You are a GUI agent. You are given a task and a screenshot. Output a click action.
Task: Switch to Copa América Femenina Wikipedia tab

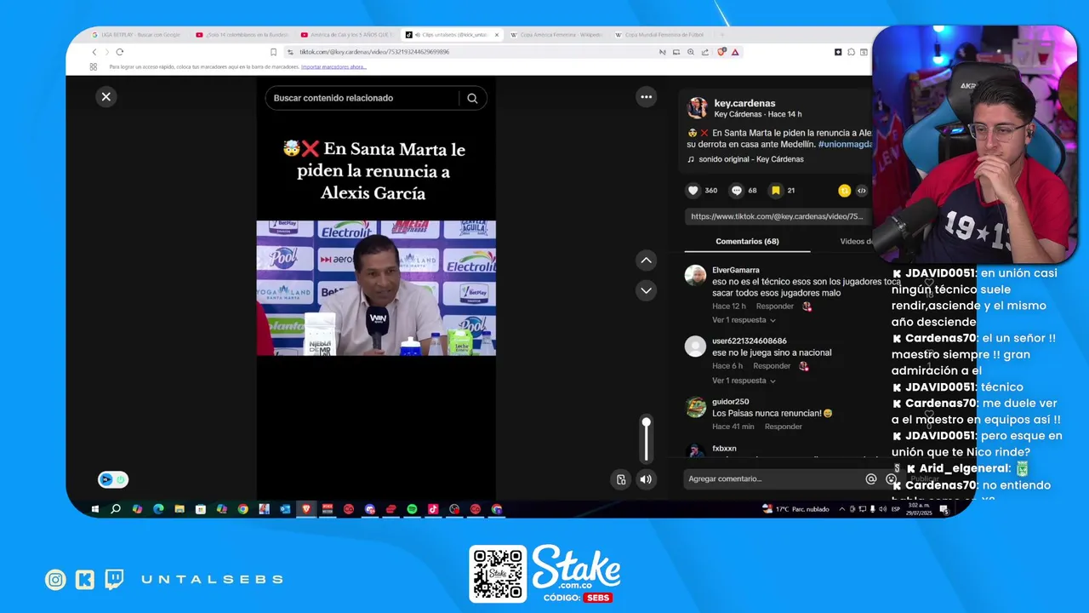point(555,35)
